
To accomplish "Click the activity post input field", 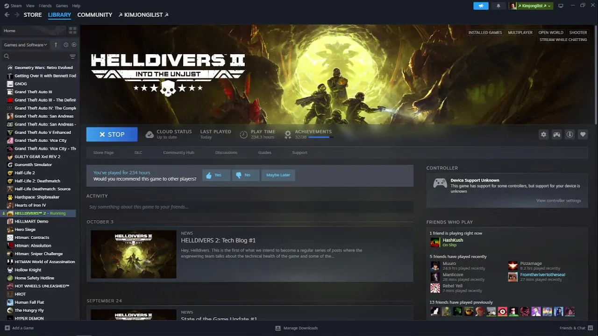I will tap(250, 207).
